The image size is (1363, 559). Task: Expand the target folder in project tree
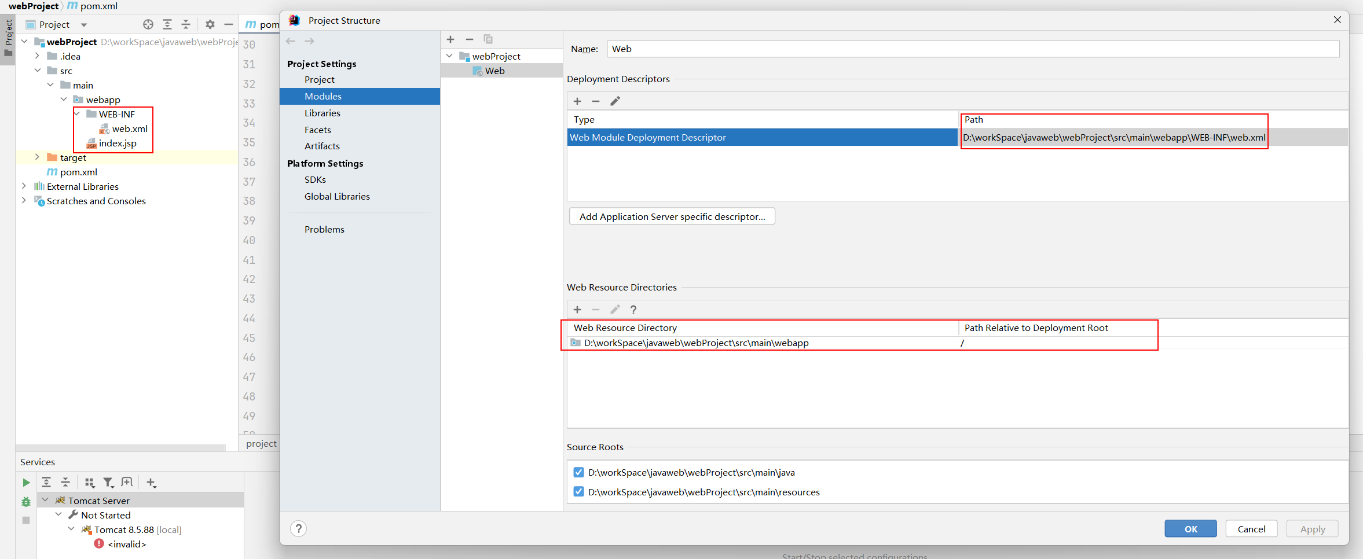[37, 157]
